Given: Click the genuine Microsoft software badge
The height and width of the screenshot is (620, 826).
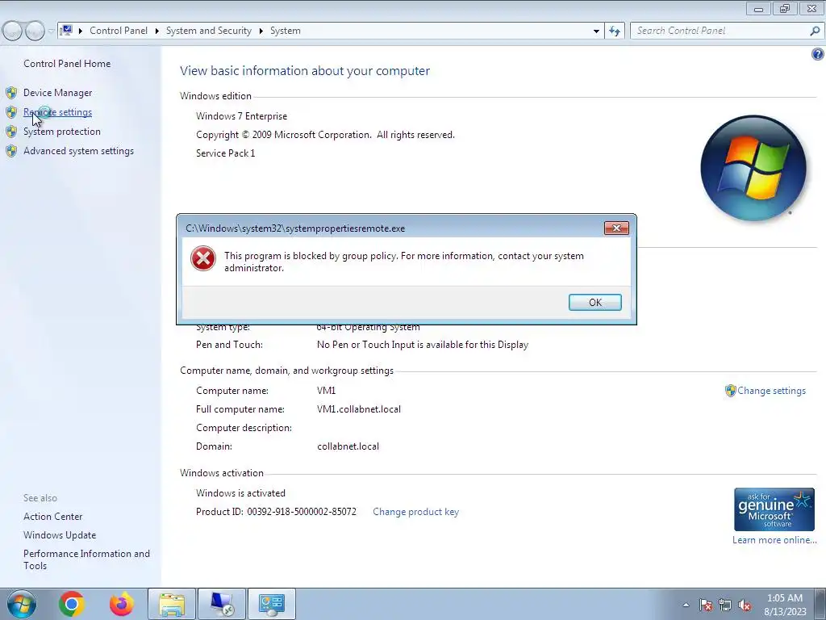Looking at the screenshot, I should (x=774, y=509).
